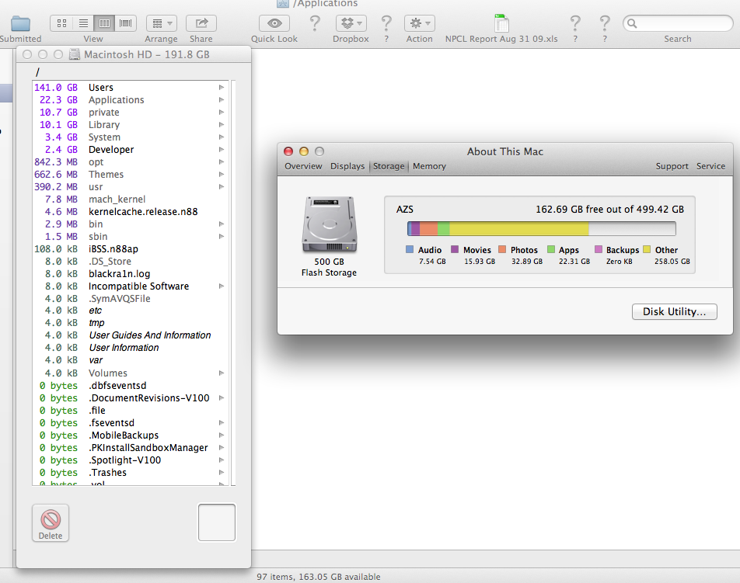Switch Finder to column view
The image size is (740, 583).
[104, 23]
